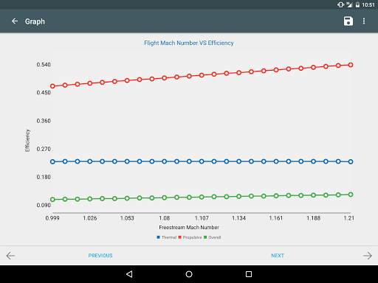Tap the Overall legend label

coord(215,237)
